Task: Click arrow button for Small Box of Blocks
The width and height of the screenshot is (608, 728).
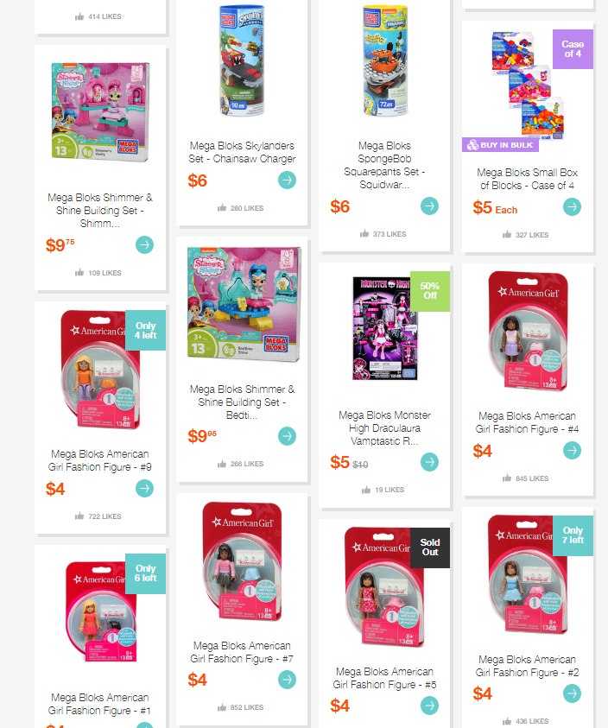Action: tap(573, 206)
